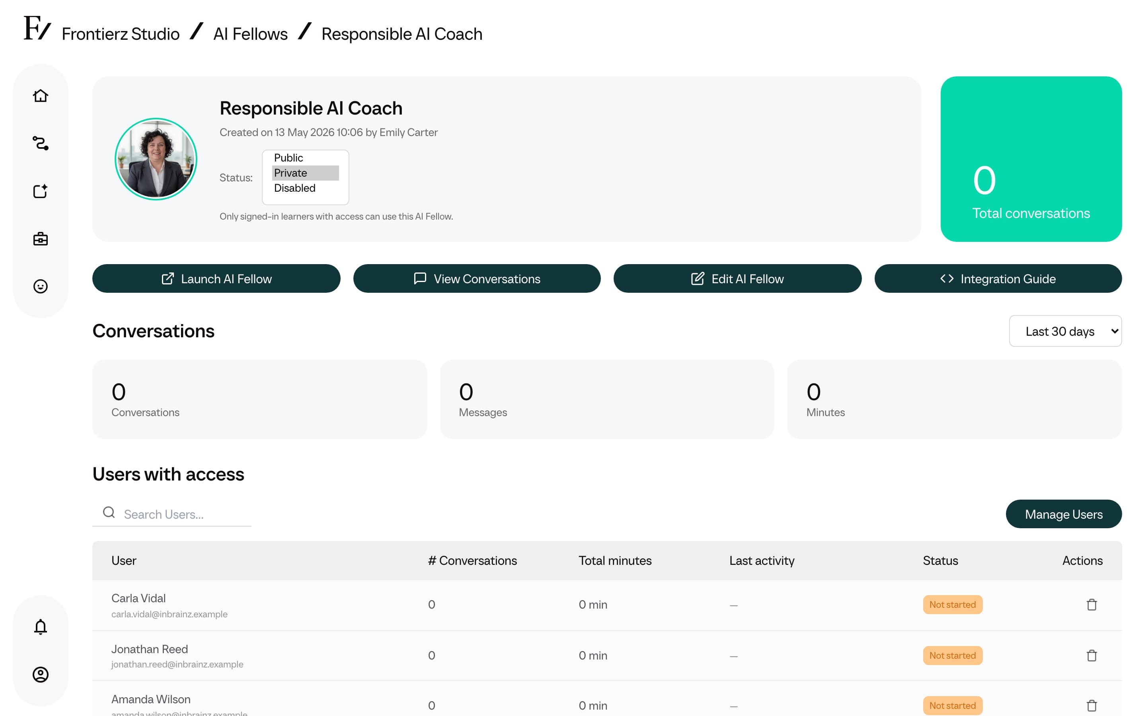The width and height of the screenshot is (1146, 716).
Task: Select Private status option
Action: point(306,173)
